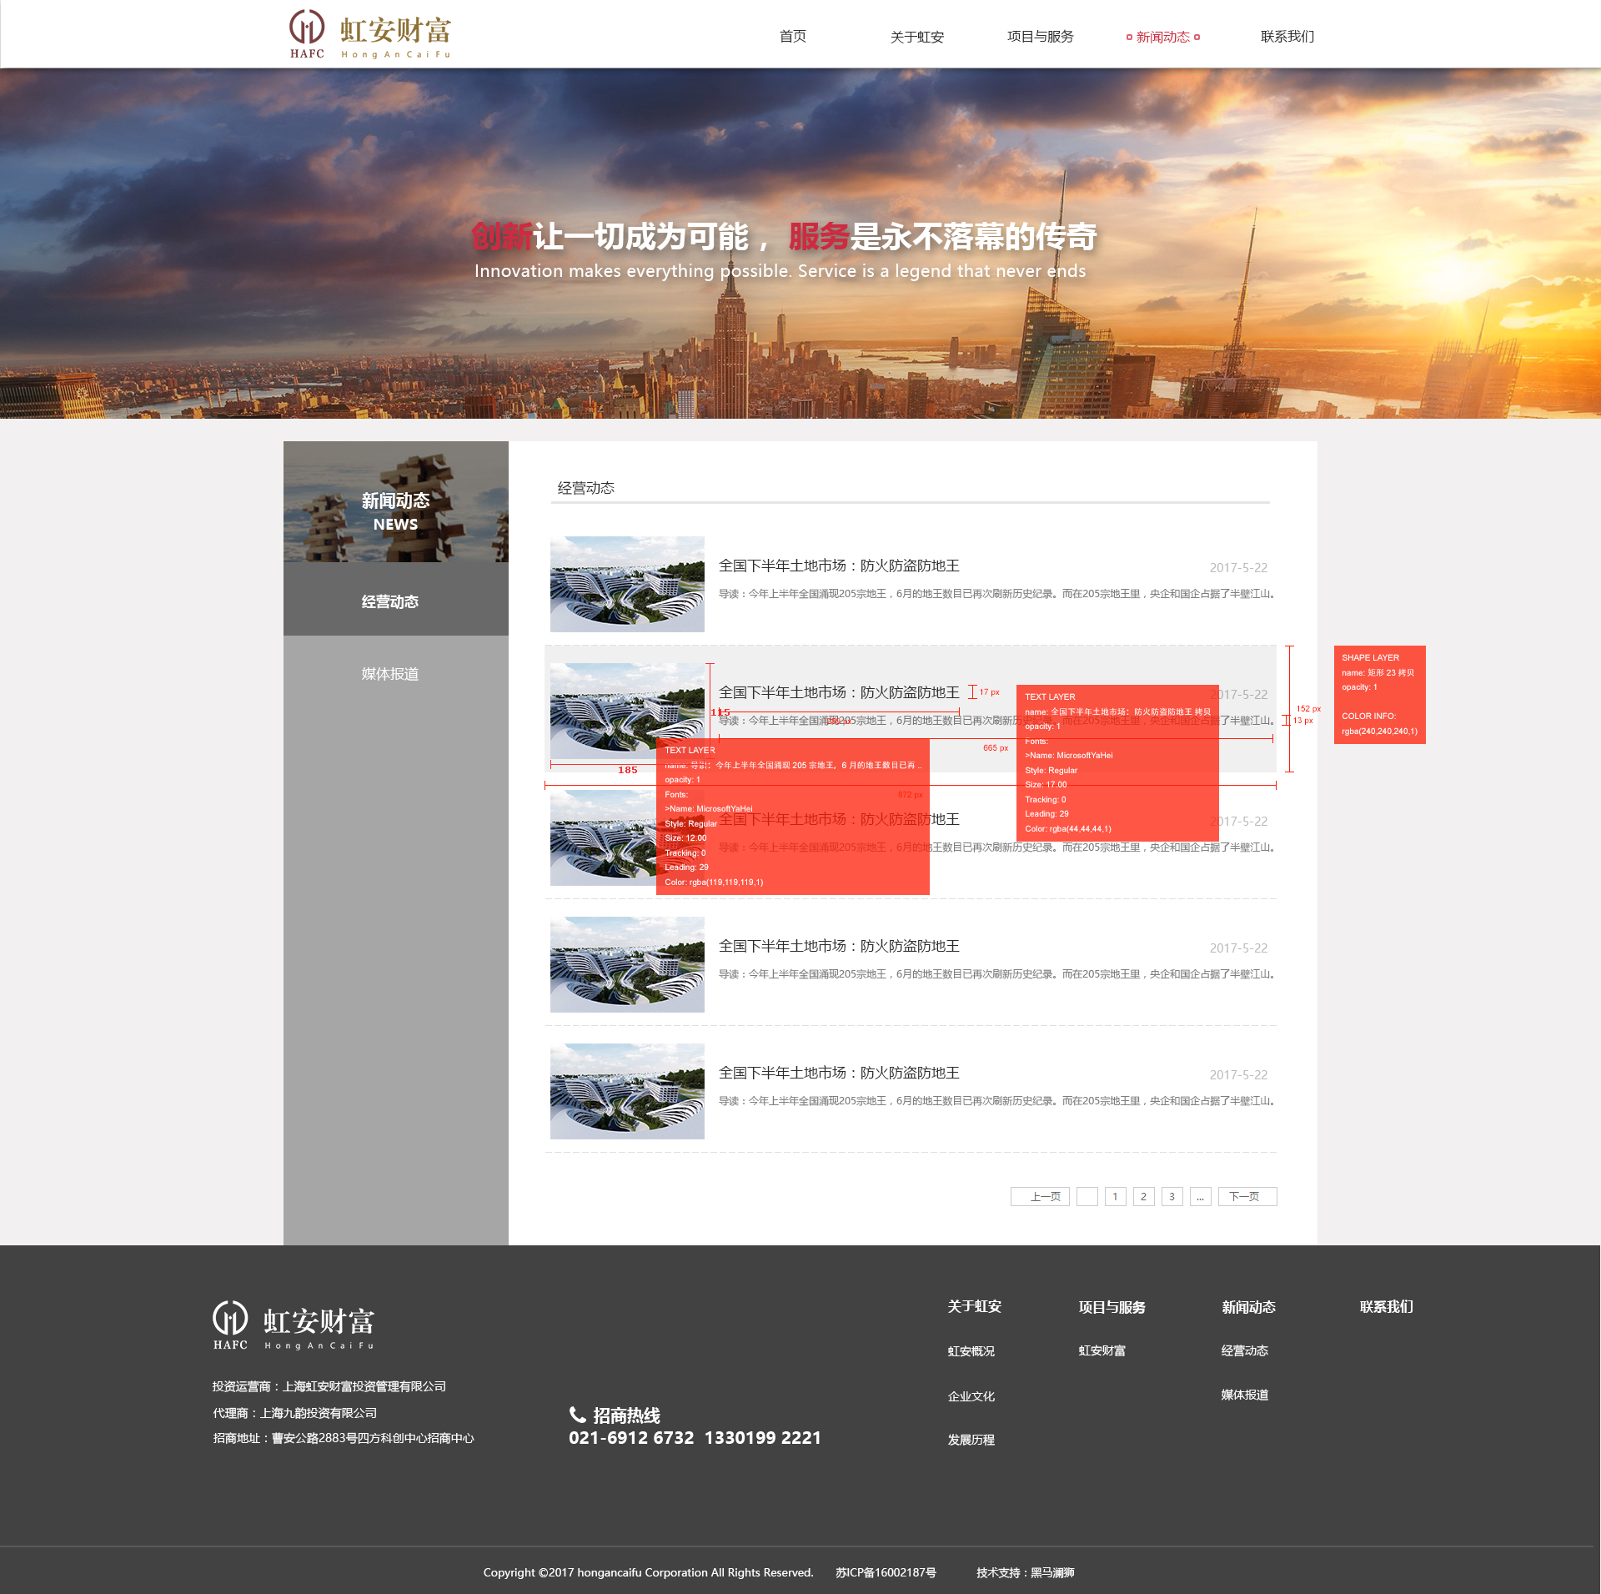Click the 新闻动态 NEWS sidebar banner

pyautogui.click(x=396, y=501)
